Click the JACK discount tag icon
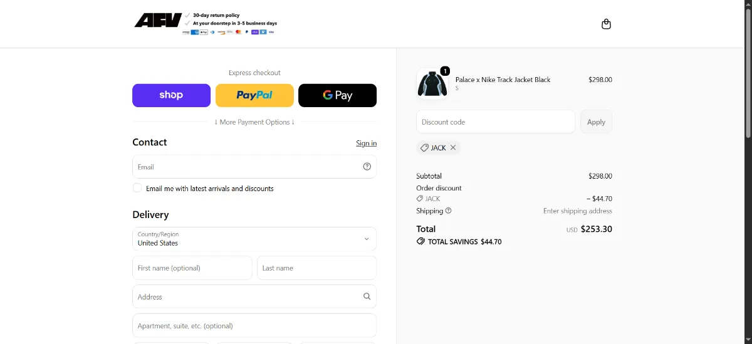 click(424, 148)
